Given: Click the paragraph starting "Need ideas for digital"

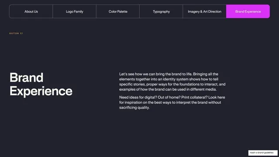Looking at the screenshot, I should [172, 102].
